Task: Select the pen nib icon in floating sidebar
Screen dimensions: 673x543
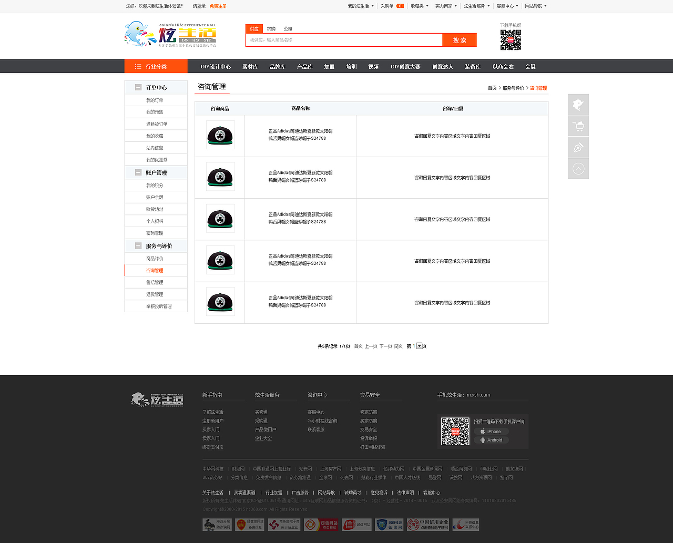Action: (578, 147)
